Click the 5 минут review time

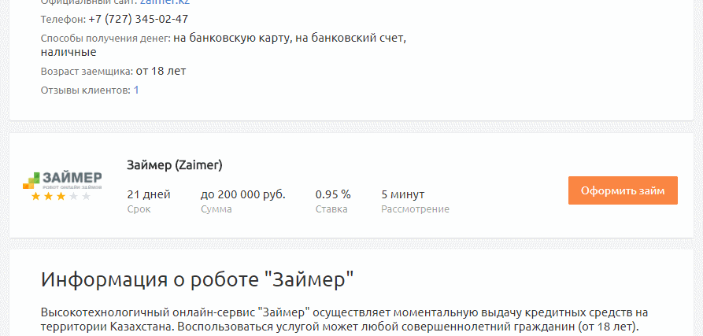tap(402, 194)
